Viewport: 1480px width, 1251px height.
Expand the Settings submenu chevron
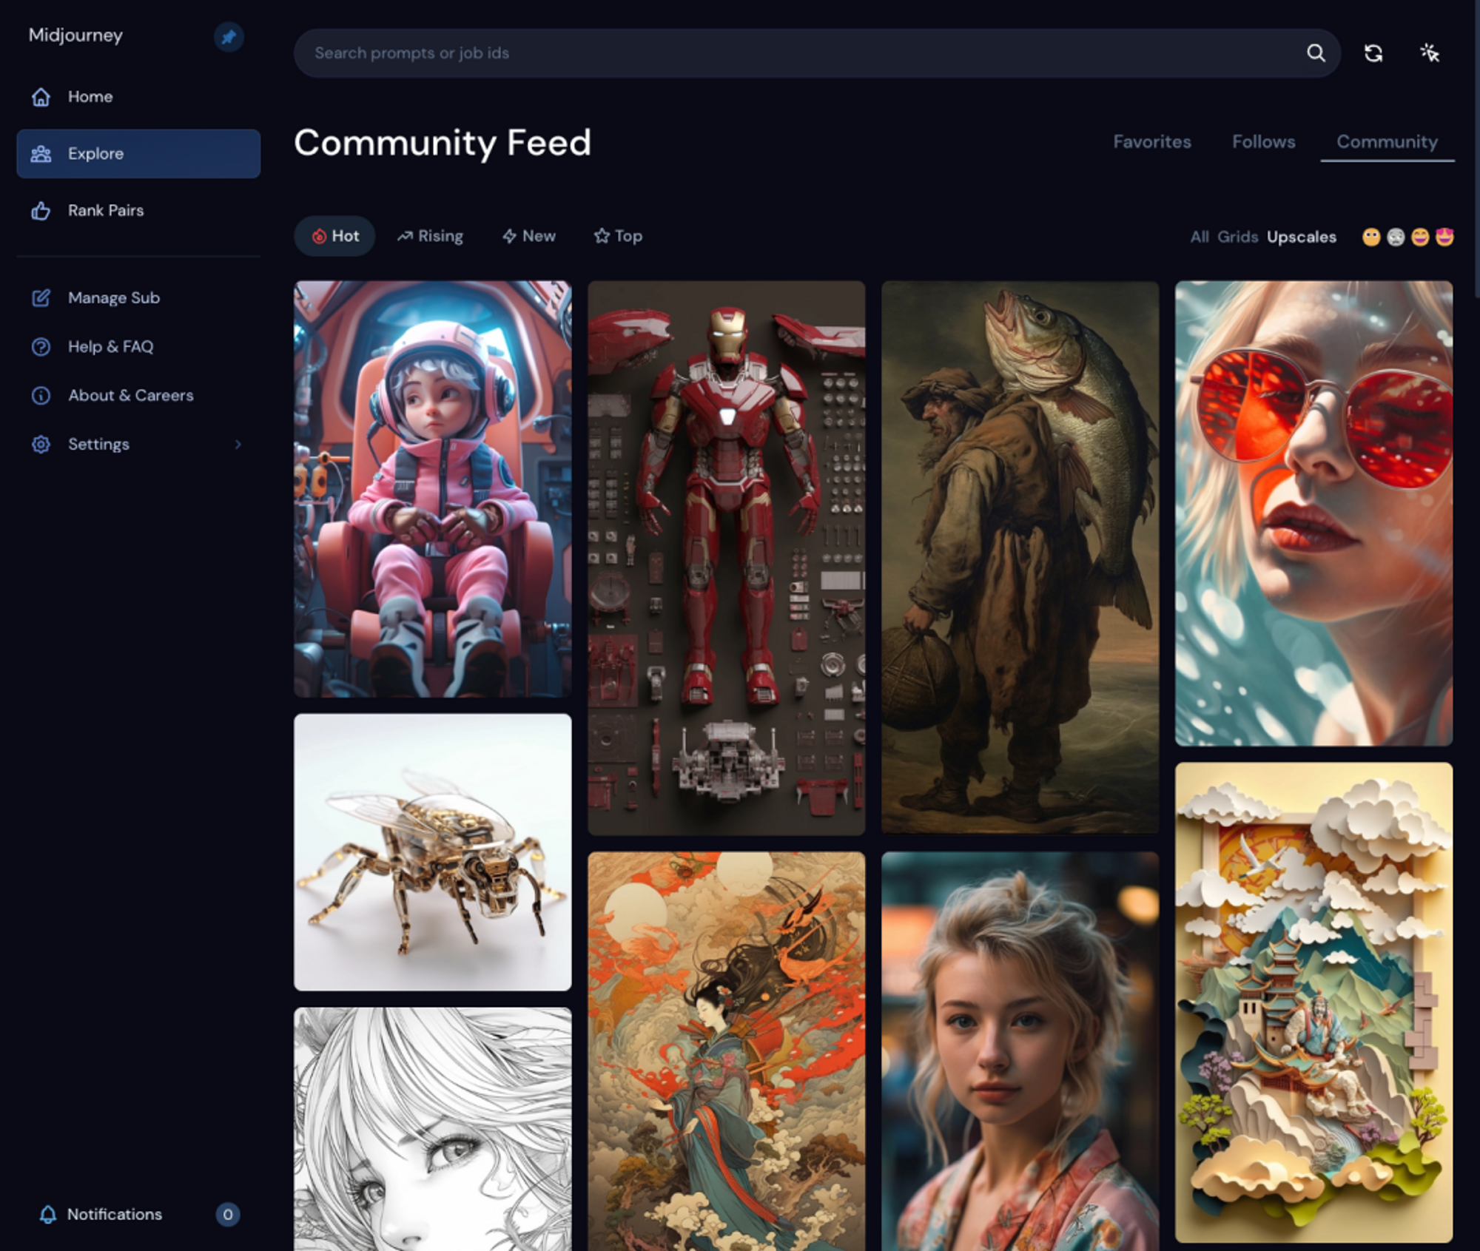238,445
